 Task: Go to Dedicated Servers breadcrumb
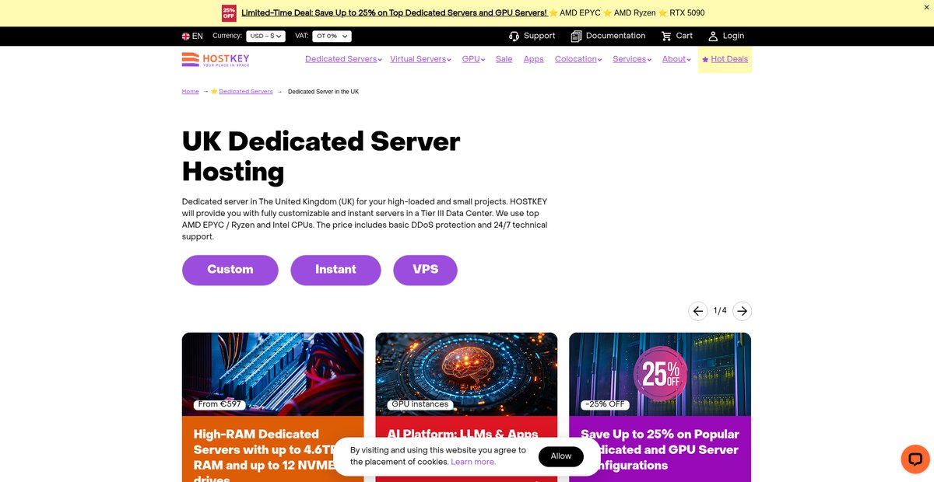tap(246, 92)
